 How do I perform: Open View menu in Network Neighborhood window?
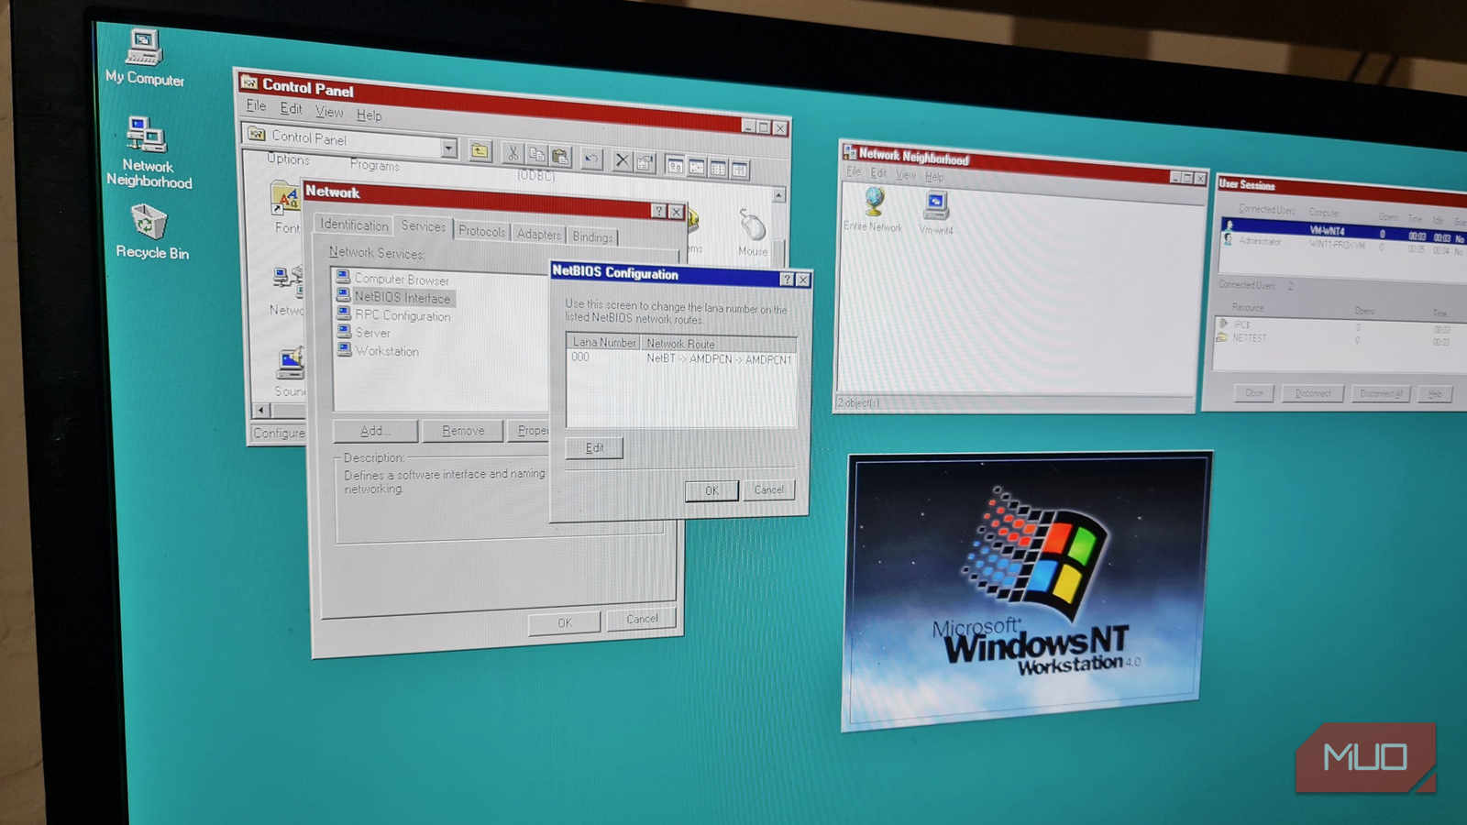906,174
